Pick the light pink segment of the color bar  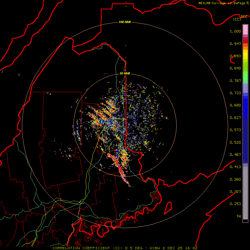245,30
